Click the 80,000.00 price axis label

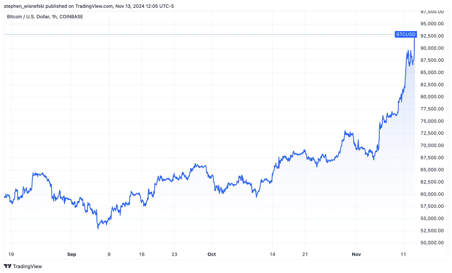[x=432, y=97]
